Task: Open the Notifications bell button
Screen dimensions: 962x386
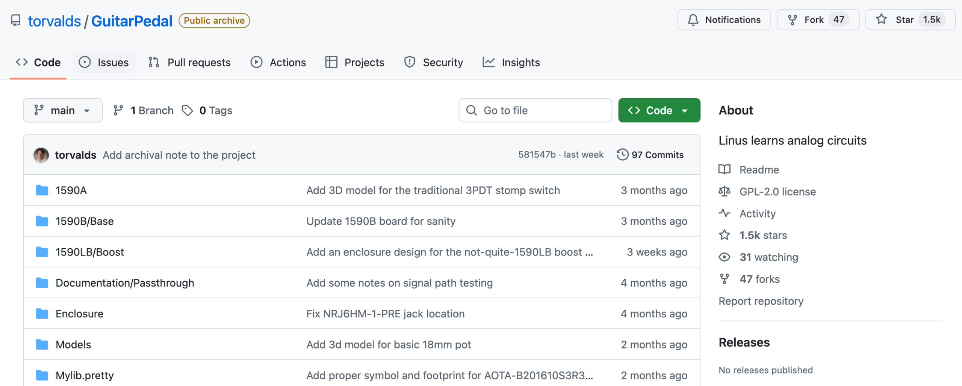Action: pyautogui.click(x=723, y=20)
